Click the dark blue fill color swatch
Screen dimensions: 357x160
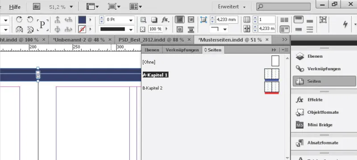click(82, 20)
